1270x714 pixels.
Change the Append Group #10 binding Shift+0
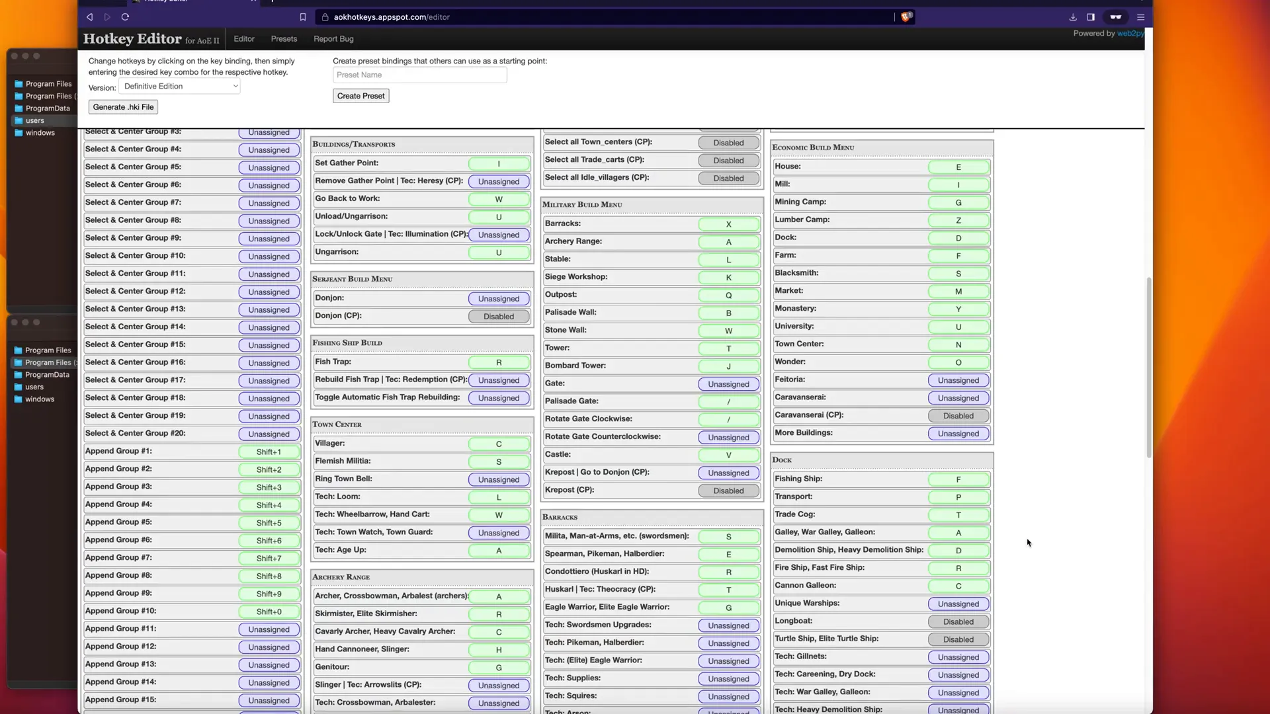click(x=269, y=612)
